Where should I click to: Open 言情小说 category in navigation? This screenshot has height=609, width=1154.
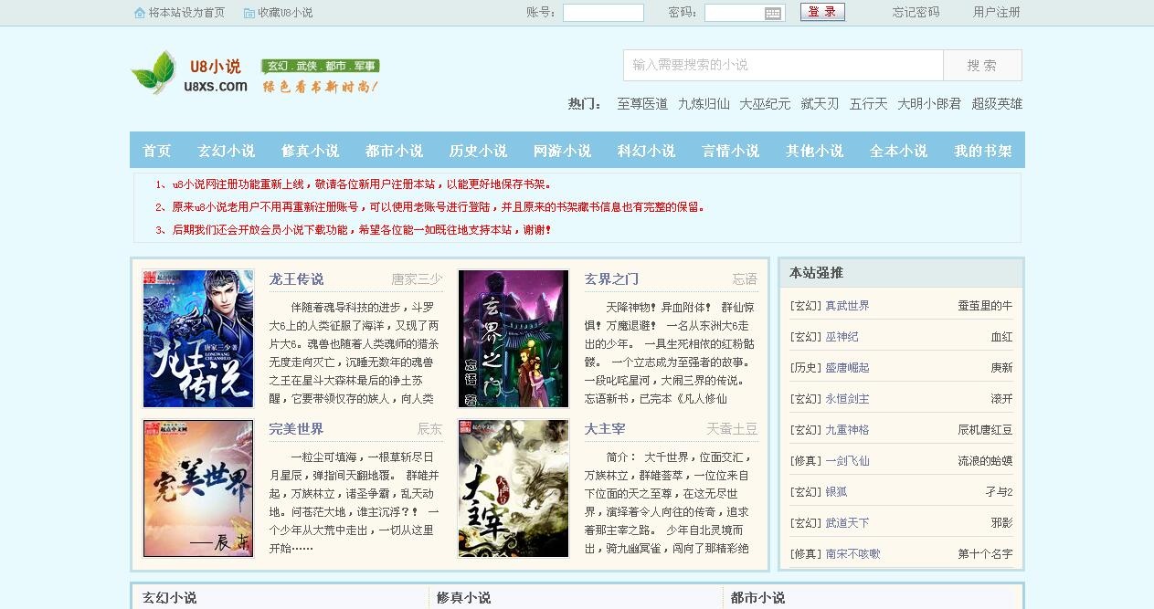[x=731, y=151]
